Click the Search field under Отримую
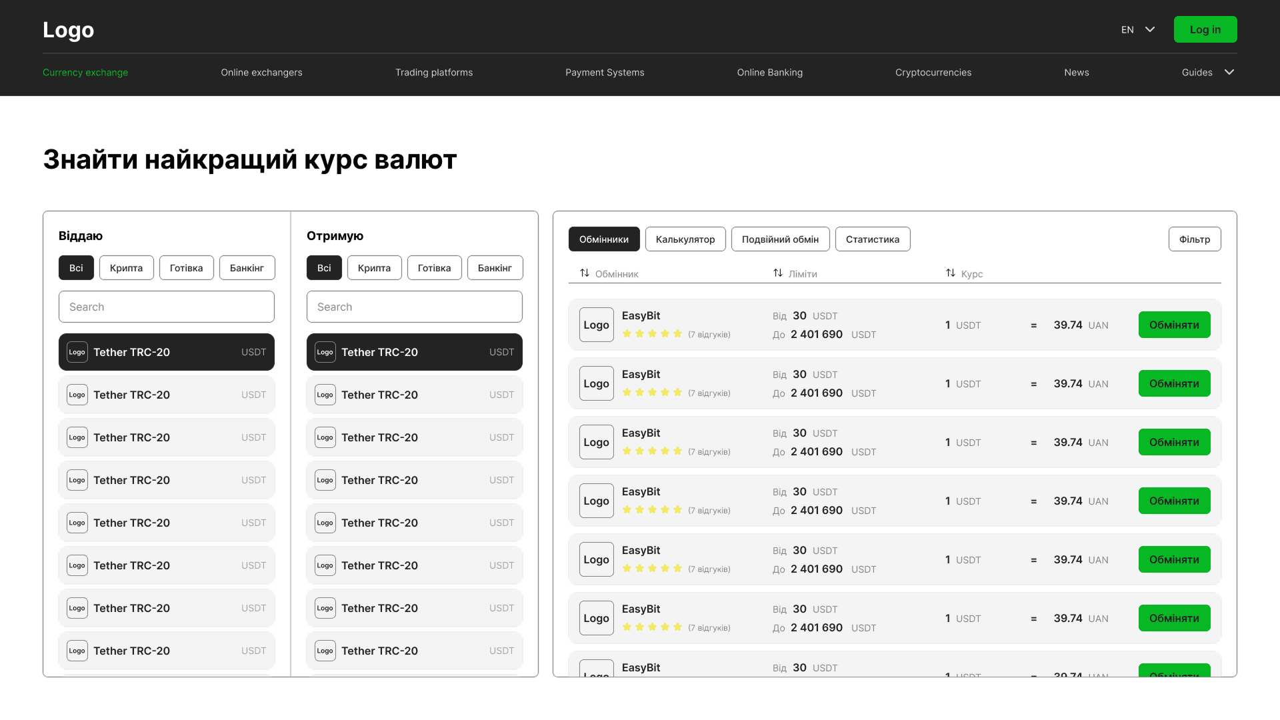This screenshot has width=1280, height=720. (x=414, y=307)
